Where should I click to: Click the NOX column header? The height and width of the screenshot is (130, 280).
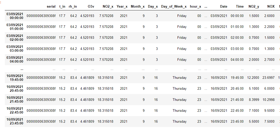(x=271, y=7)
